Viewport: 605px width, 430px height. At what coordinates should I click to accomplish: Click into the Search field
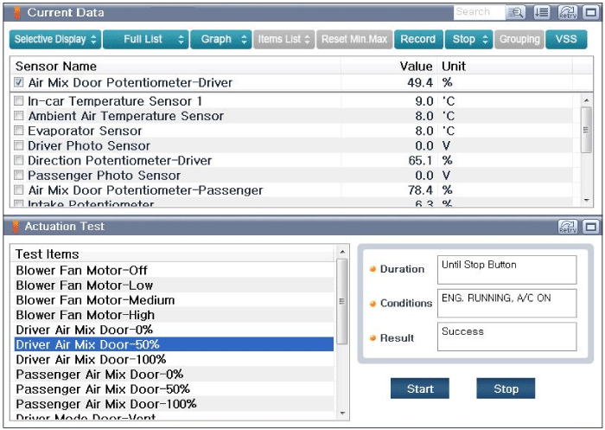click(x=479, y=13)
